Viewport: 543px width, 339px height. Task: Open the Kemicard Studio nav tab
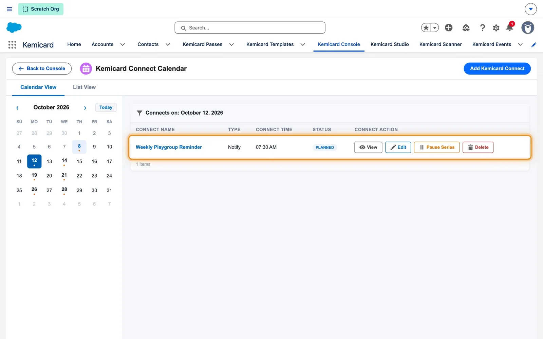pyautogui.click(x=390, y=44)
